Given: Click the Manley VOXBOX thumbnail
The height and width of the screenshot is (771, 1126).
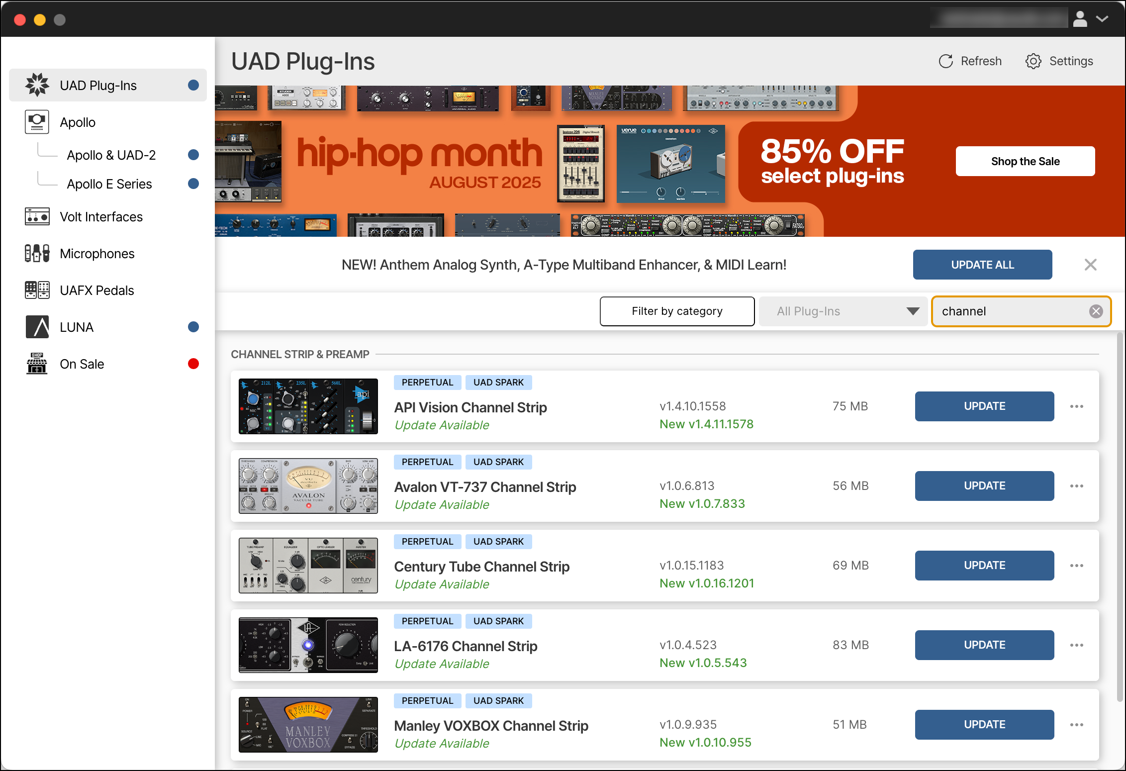Looking at the screenshot, I should [308, 725].
